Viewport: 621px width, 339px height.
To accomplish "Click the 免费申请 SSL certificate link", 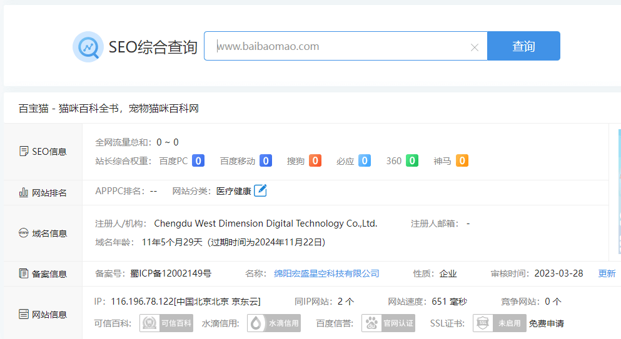I will [547, 323].
